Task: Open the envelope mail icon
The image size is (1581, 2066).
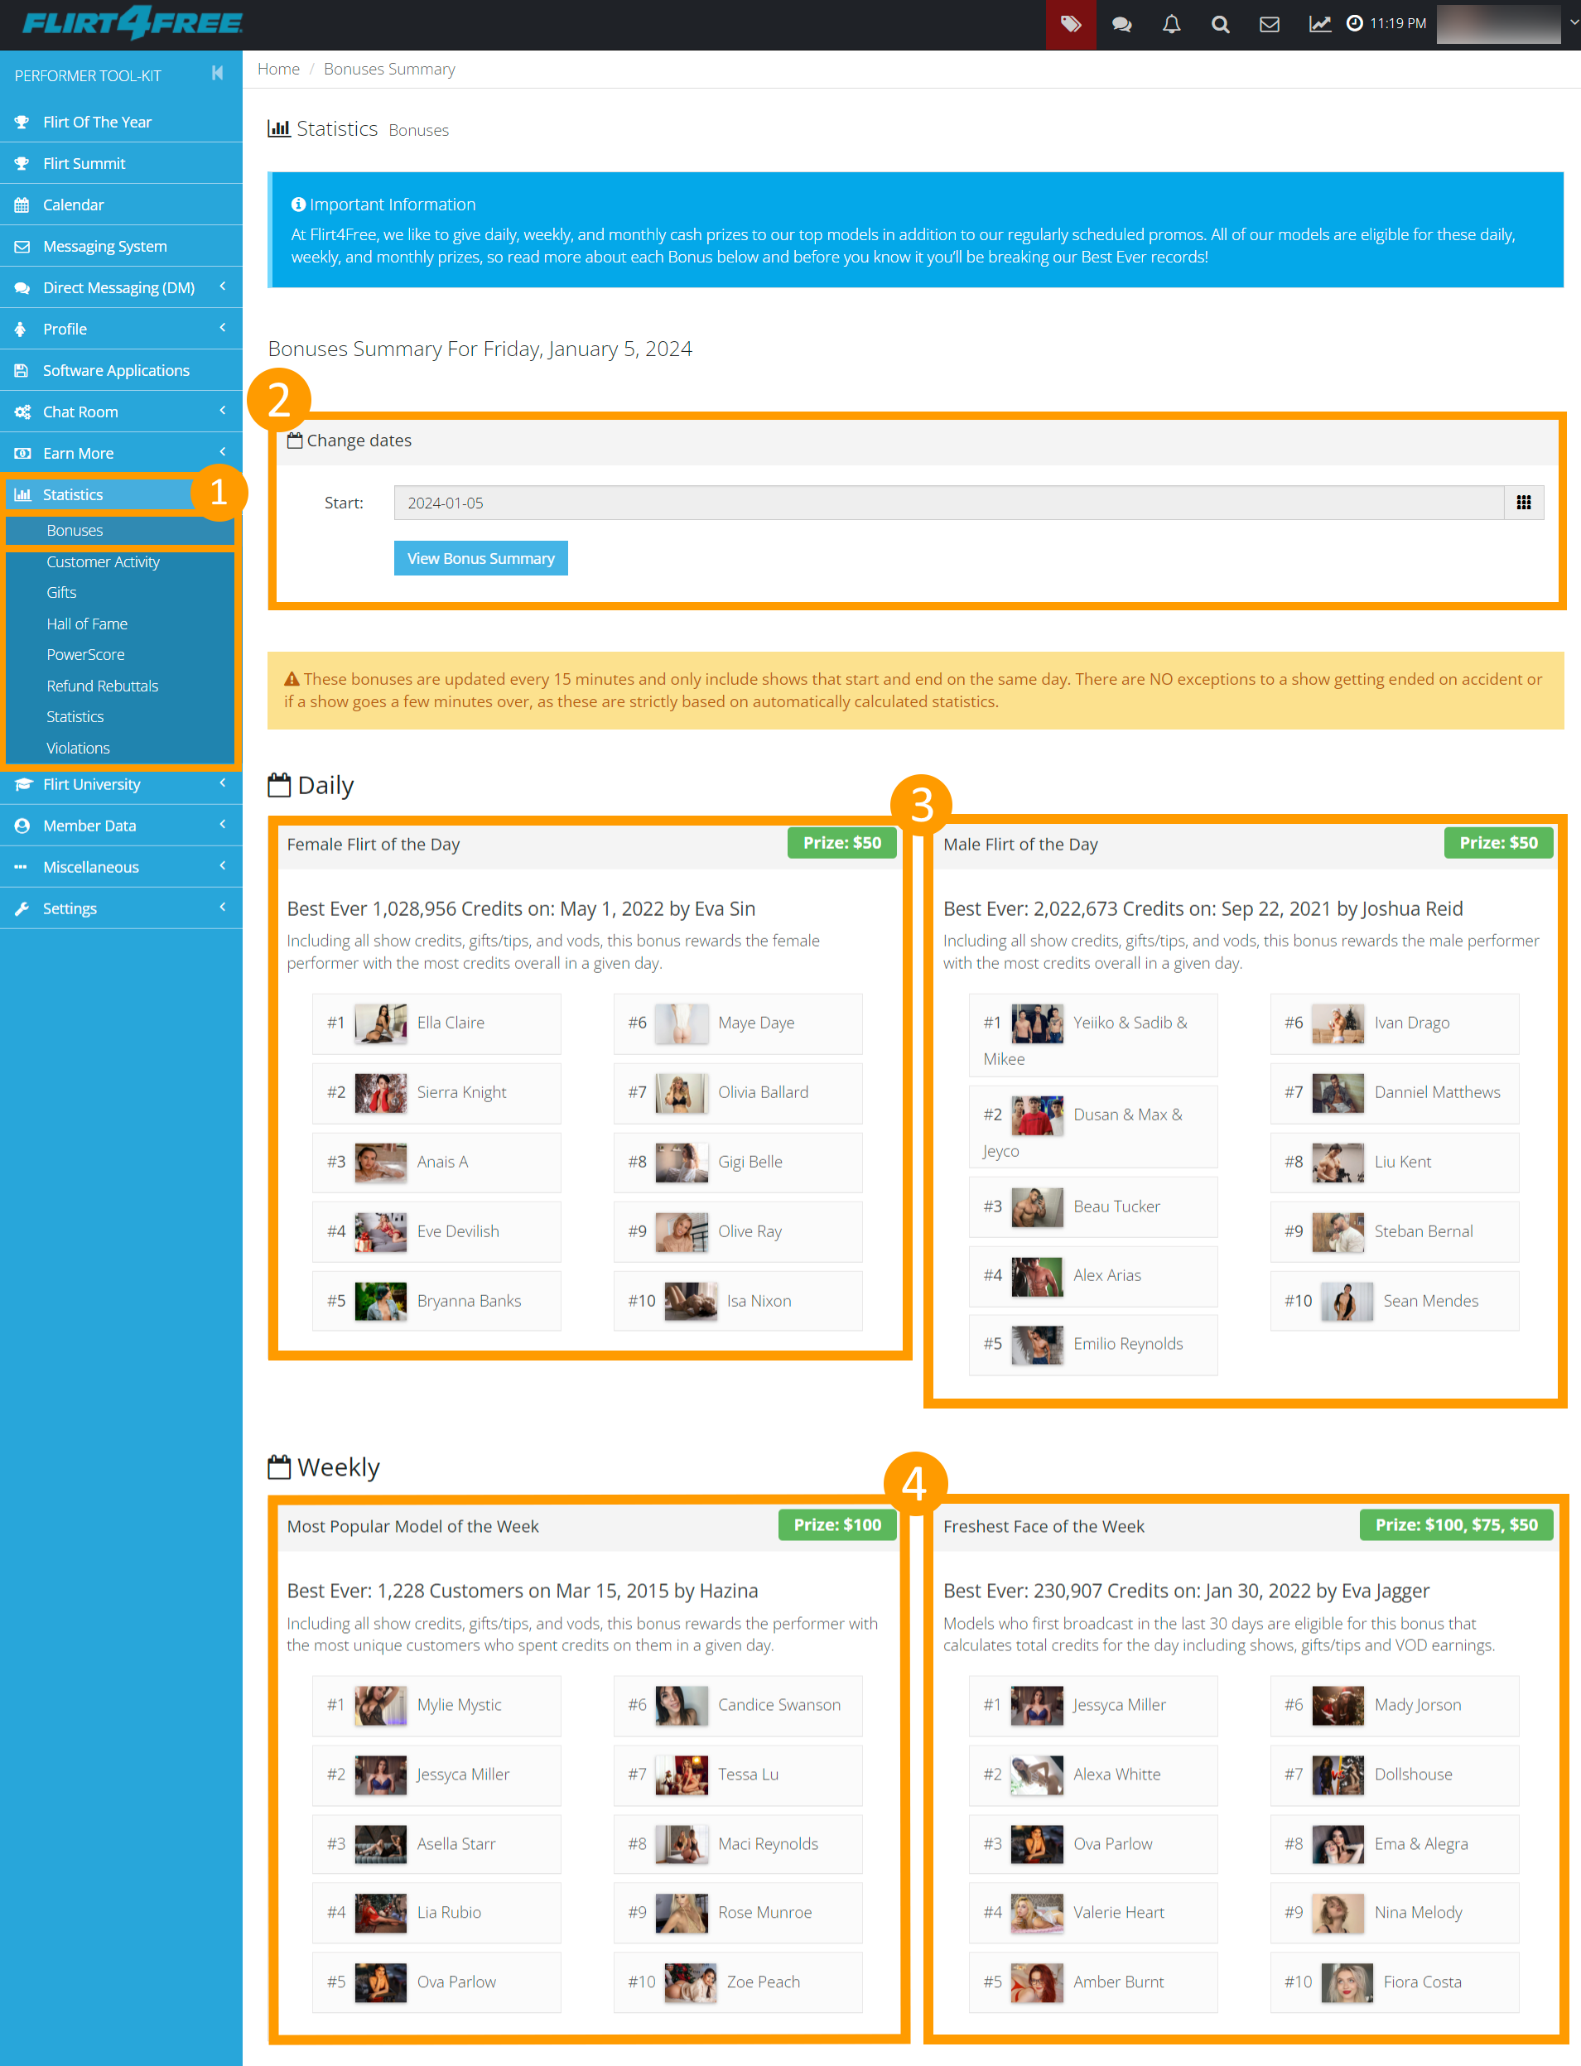Action: pos(1269,25)
